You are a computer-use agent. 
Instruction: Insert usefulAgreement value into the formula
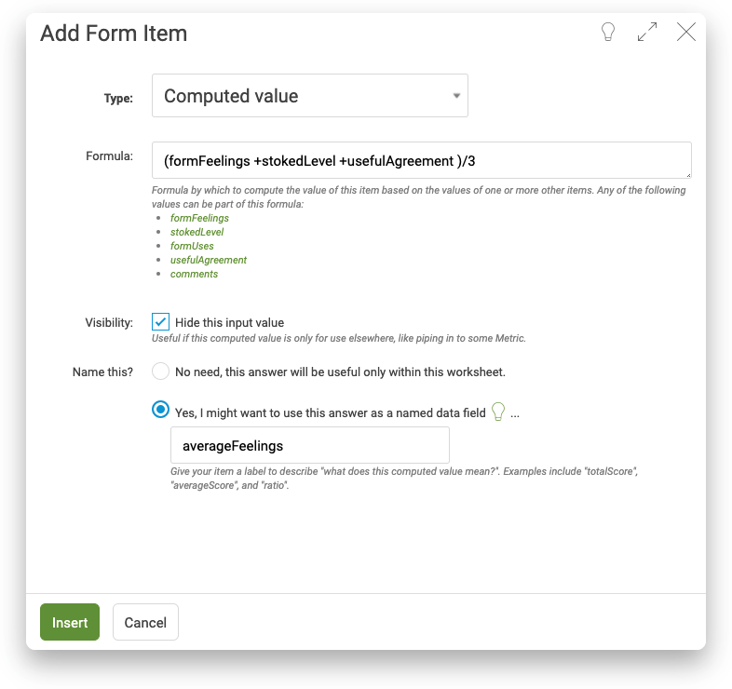[x=209, y=260]
